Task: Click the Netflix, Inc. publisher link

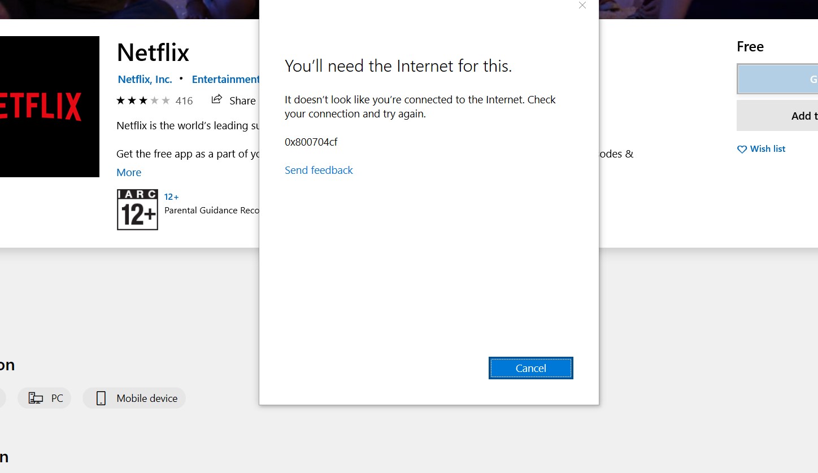Action: [x=145, y=79]
